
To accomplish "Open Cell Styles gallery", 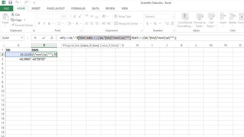I will (211, 20).
